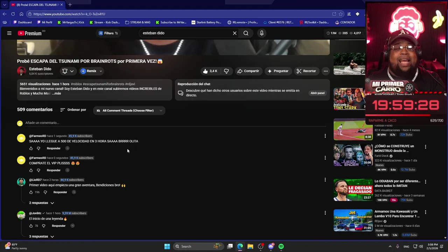Open options for SAAAA YO LLEGUE comment
This screenshot has width=448, height=252.
click(x=325, y=136)
